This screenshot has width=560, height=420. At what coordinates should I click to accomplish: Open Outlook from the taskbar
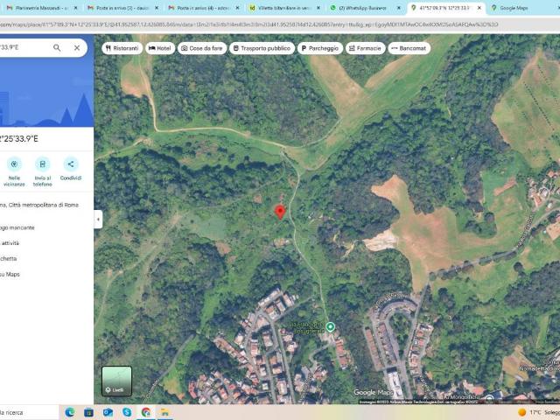pyautogui.click(x=108, y=412)
